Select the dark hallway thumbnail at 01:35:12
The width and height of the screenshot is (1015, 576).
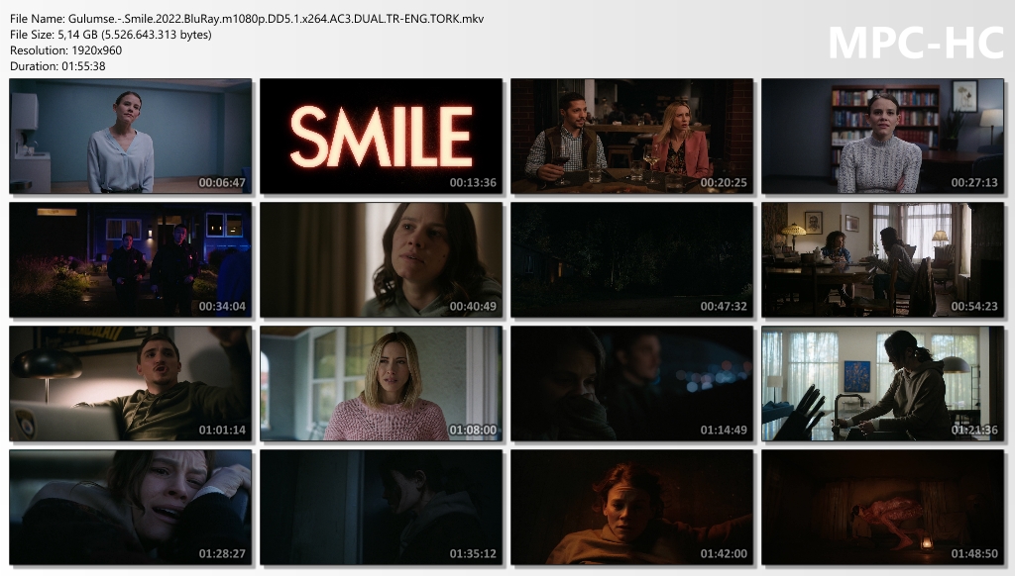(382, 508)
